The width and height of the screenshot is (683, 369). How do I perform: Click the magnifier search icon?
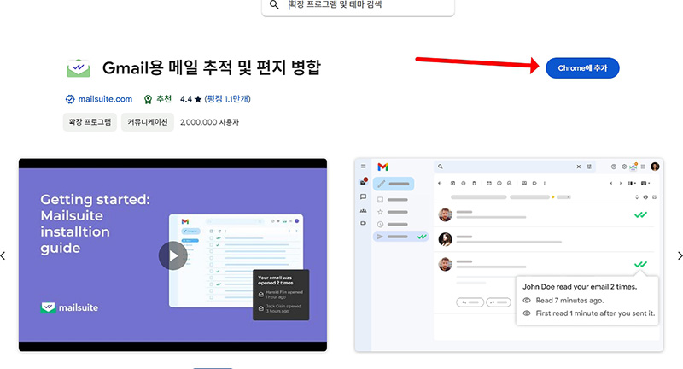tap(274, 5)
